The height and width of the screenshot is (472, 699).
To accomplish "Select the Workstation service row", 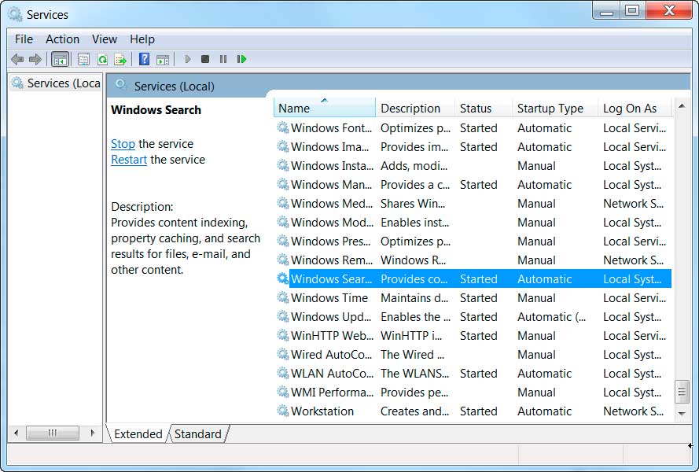I will 474,411.
